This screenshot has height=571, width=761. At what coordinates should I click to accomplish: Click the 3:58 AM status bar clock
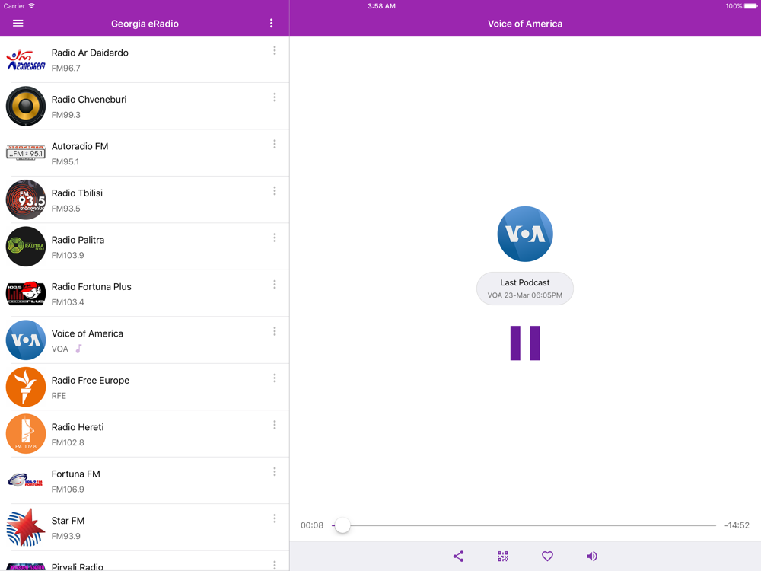point(381,6)
